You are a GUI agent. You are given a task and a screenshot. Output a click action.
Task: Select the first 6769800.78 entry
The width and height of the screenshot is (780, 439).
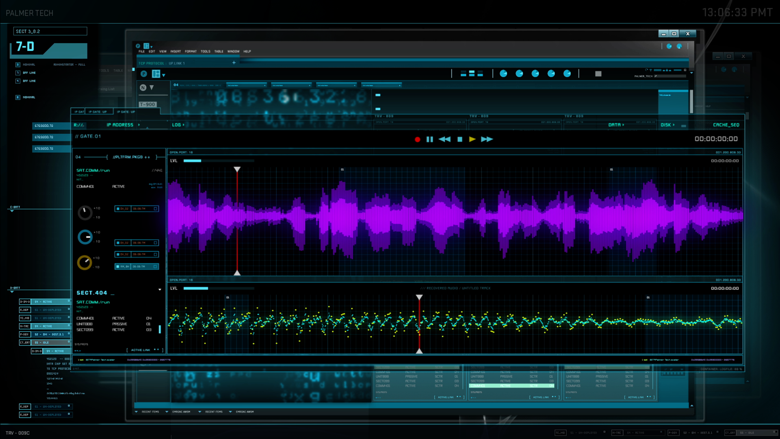tap(51, 126)
